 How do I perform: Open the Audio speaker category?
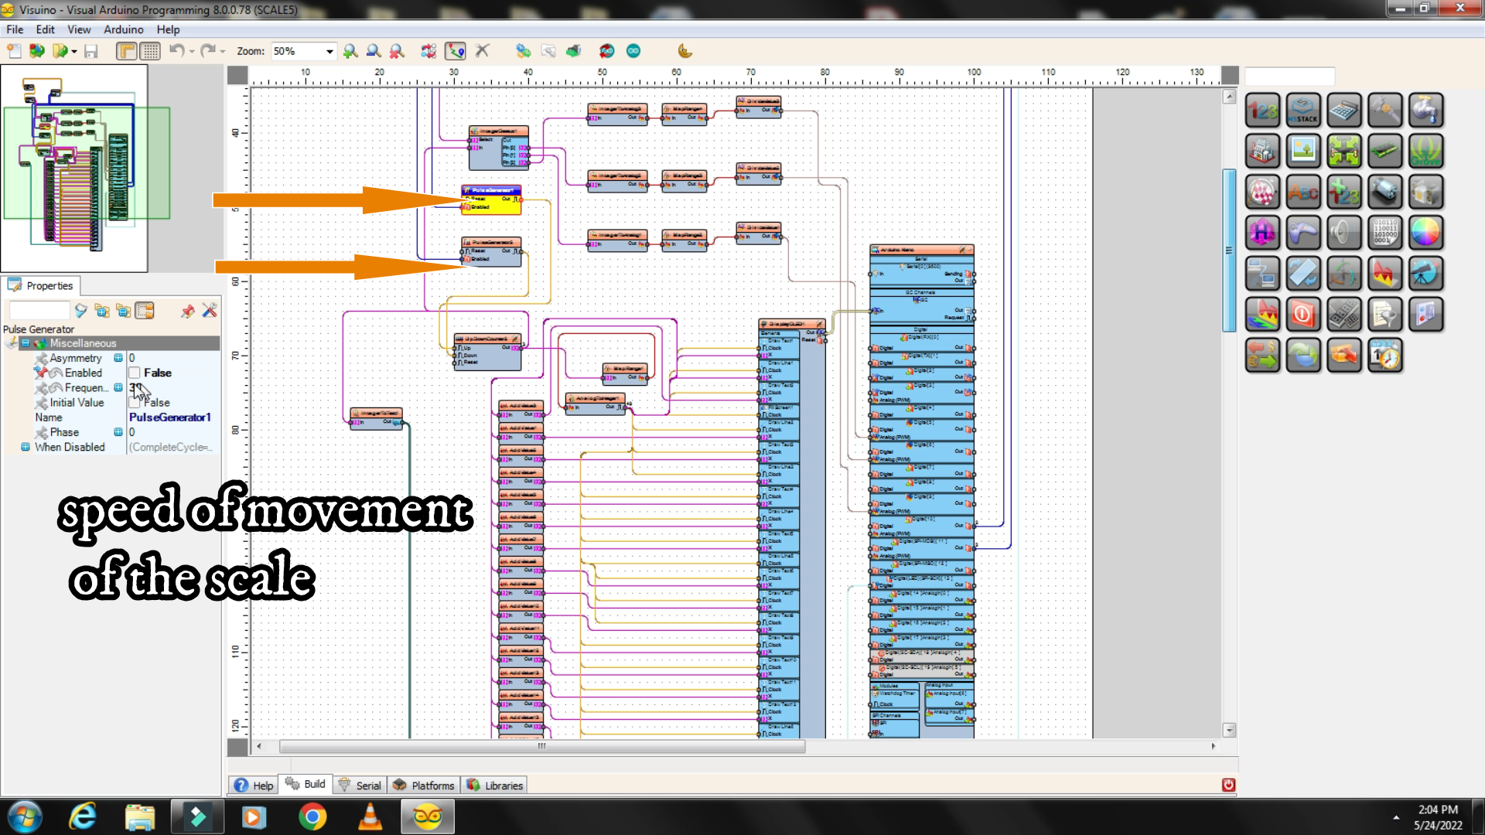pos(1344,233)
